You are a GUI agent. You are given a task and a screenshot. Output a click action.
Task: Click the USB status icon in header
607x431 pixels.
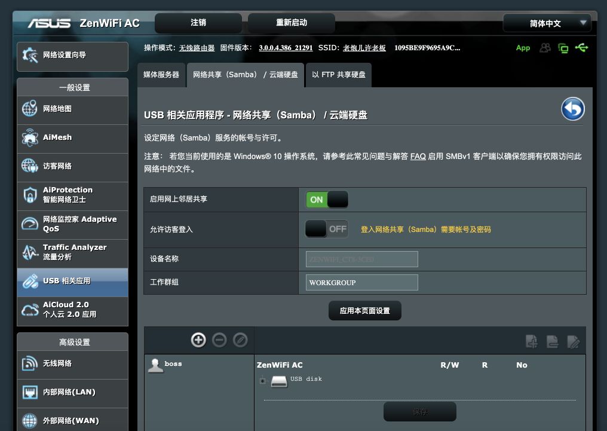581,48
